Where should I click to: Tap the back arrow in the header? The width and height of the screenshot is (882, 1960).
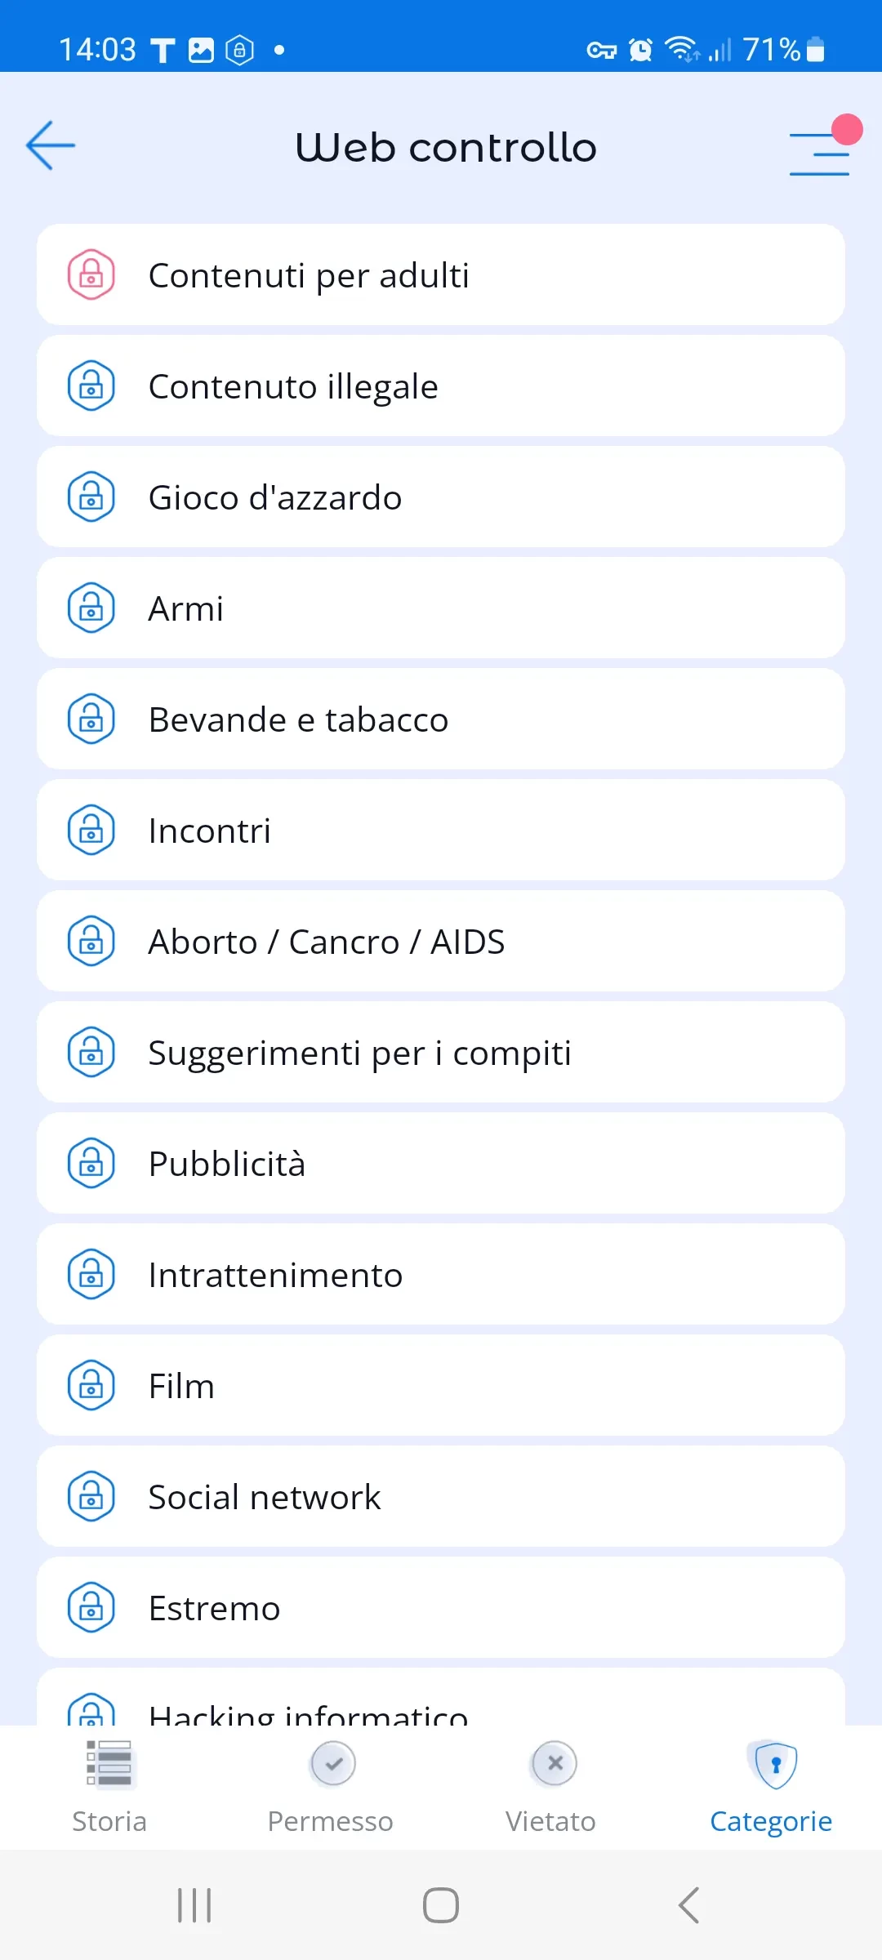51,146
